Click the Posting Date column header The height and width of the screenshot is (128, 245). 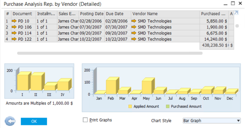point(91,14)
